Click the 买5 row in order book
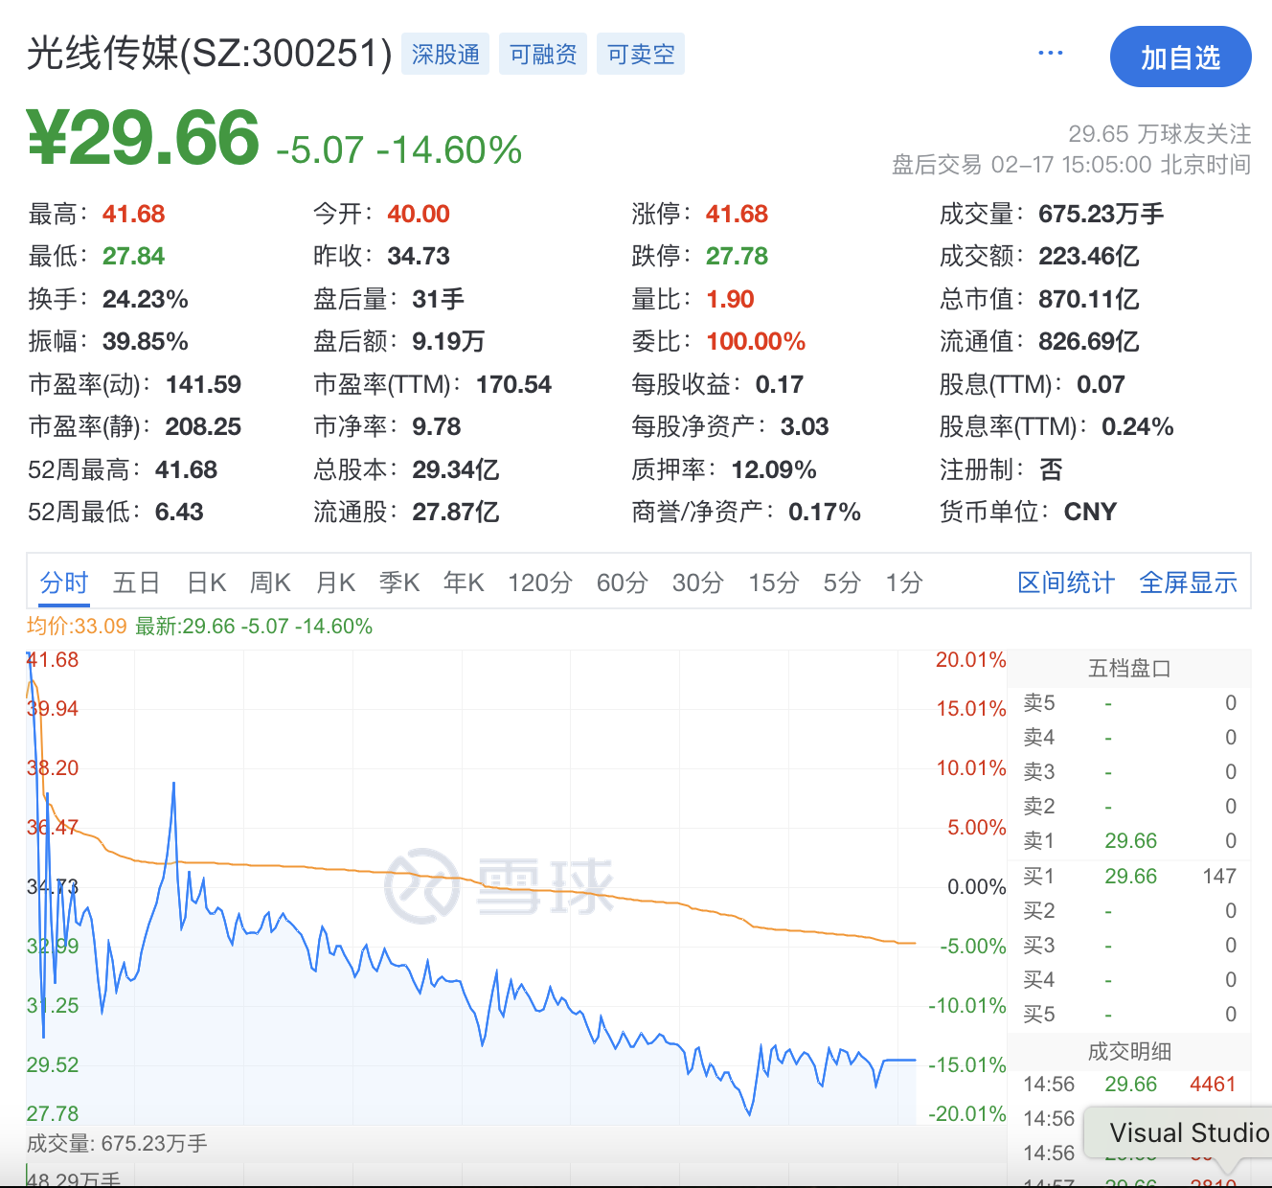The width and height of the screenshot is (1272, 1188). coord(1129,1014)
